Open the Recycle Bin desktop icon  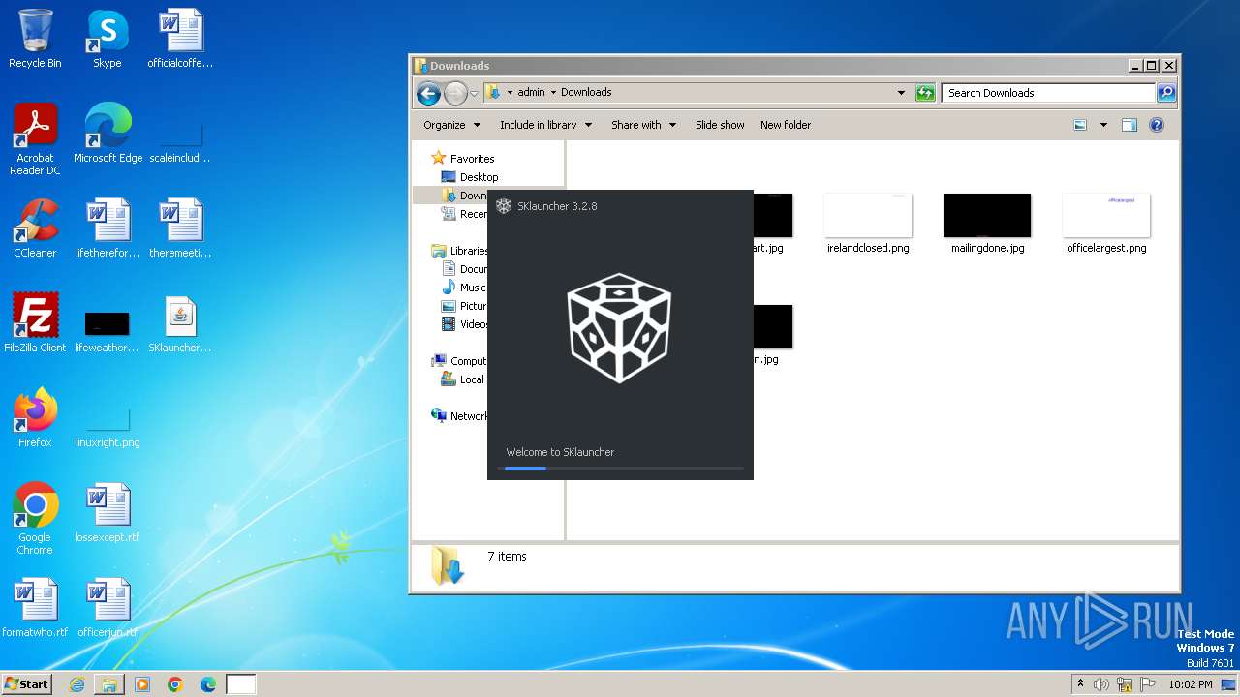click(35, 40)
